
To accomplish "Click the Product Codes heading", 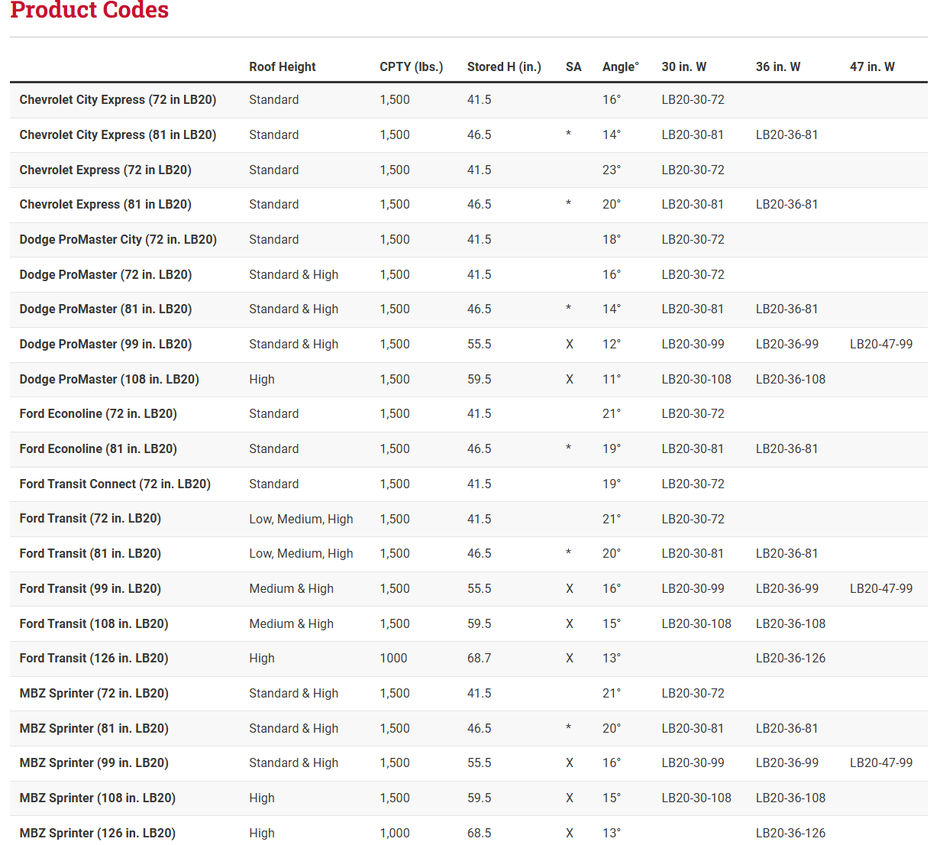I will pyautogui.click(x=89, y=10).
